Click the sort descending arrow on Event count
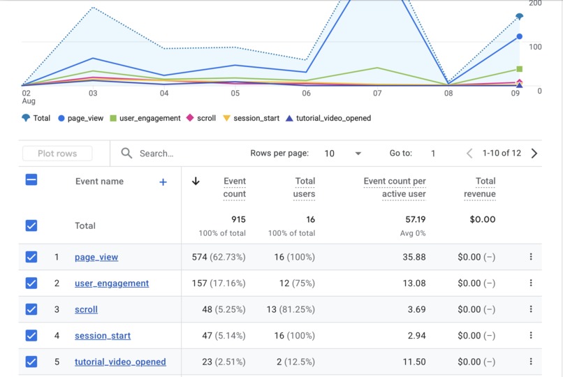 point(196,181)
